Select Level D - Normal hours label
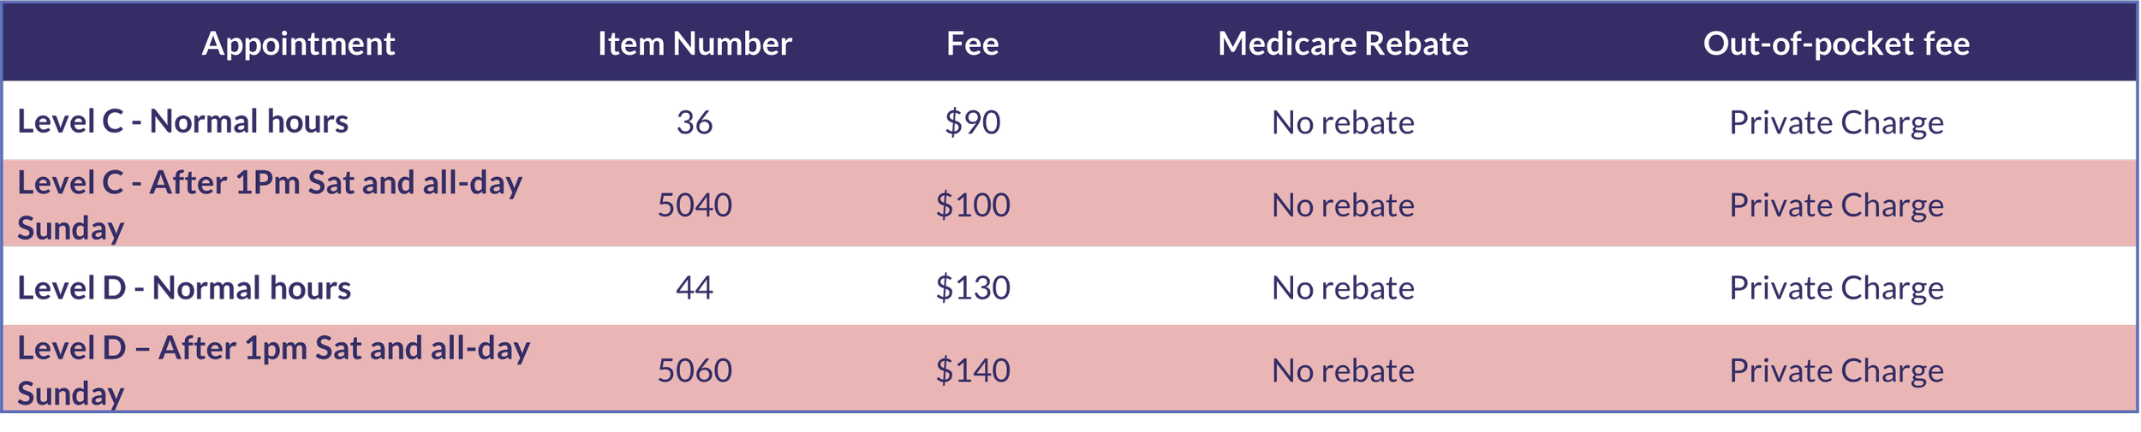This screenshot has height=432, width=2141. (x=184, y=288)
